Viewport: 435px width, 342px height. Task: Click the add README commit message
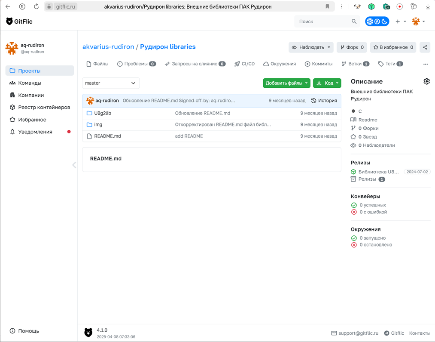tap(189, 136)
